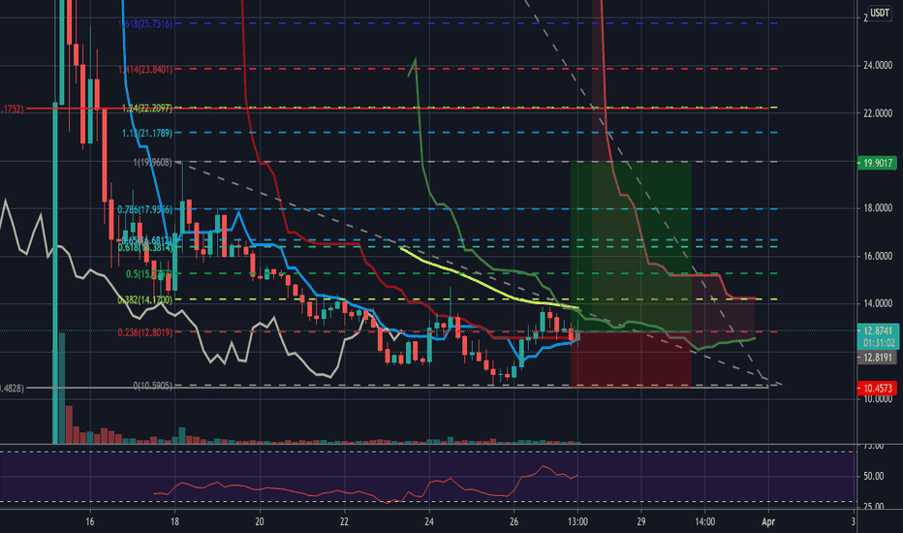Select the 1.13(21.1789) Fibonacci level label
The image size is (903, 533).
147,133
